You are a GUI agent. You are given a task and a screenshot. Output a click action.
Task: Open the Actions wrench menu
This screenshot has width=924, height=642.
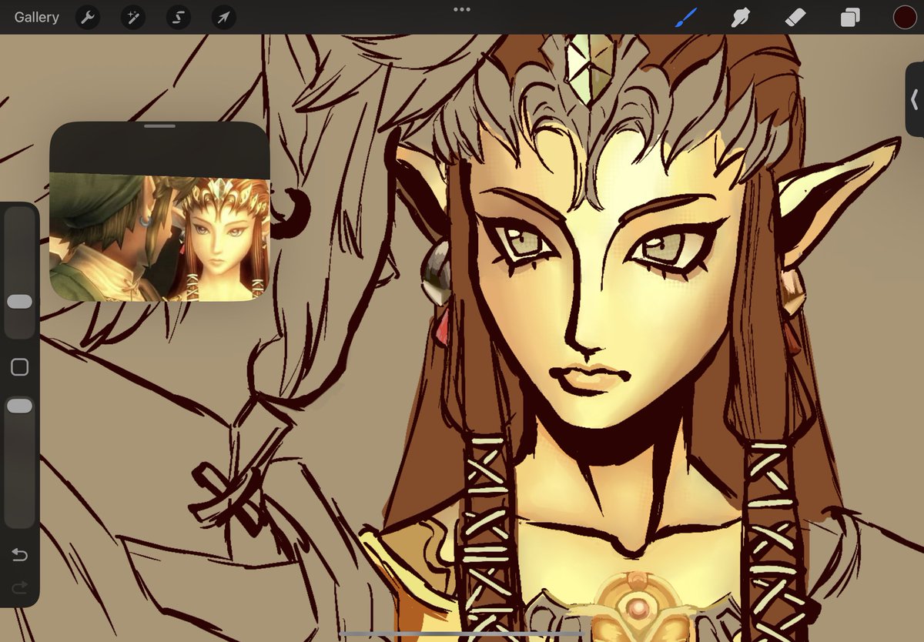pos(88,17)
